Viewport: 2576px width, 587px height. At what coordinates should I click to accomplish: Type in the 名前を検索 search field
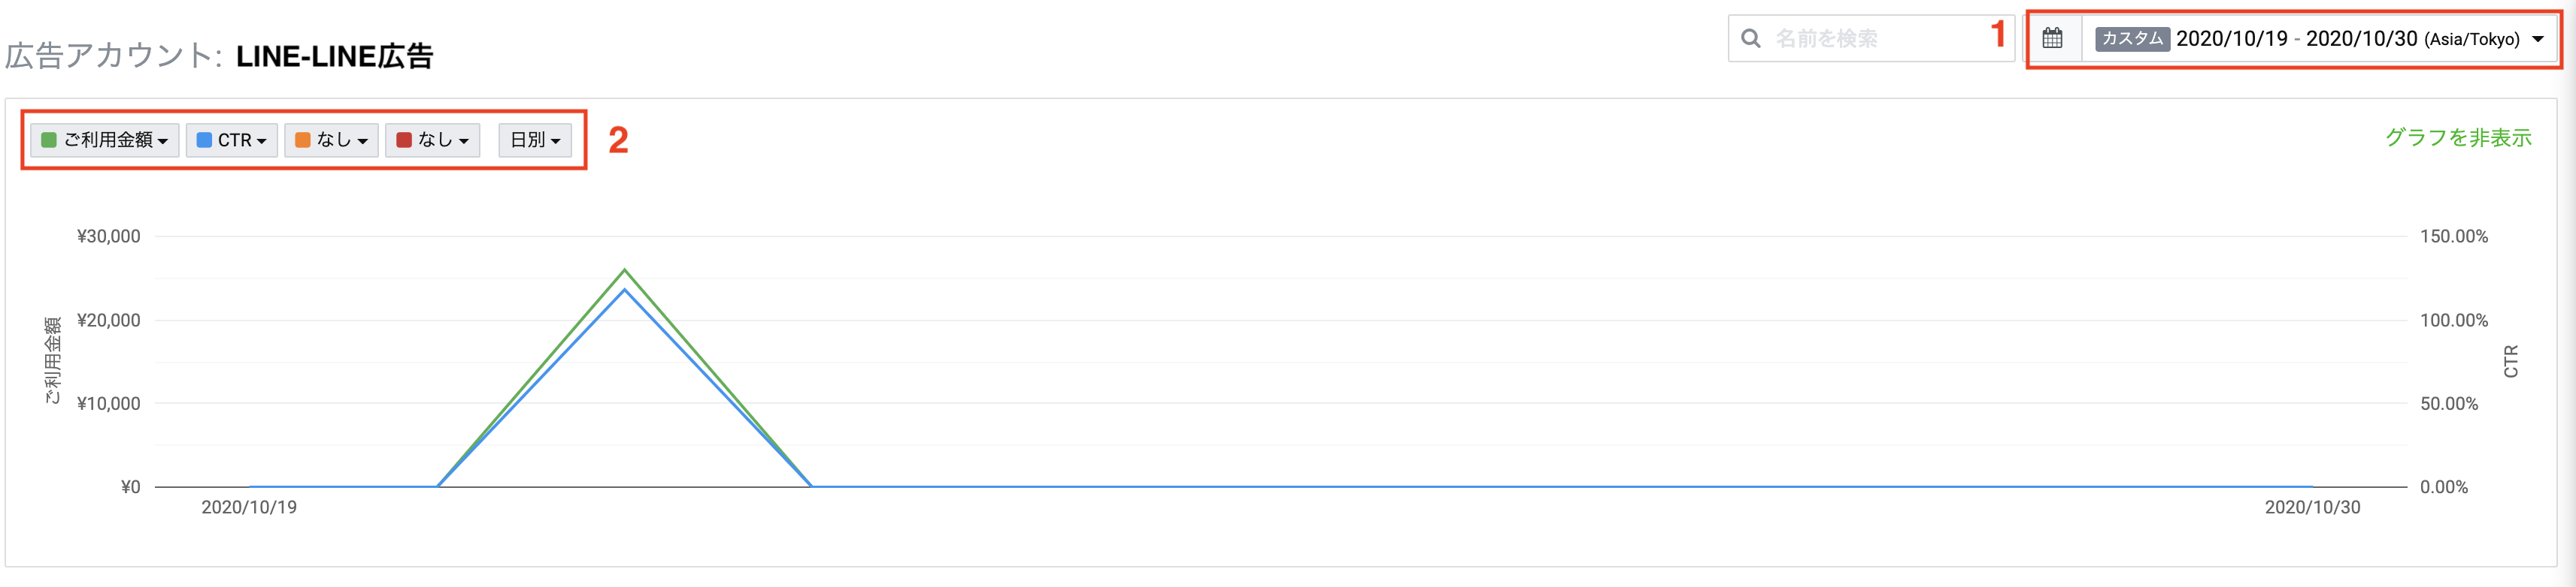pos(1880,39)
